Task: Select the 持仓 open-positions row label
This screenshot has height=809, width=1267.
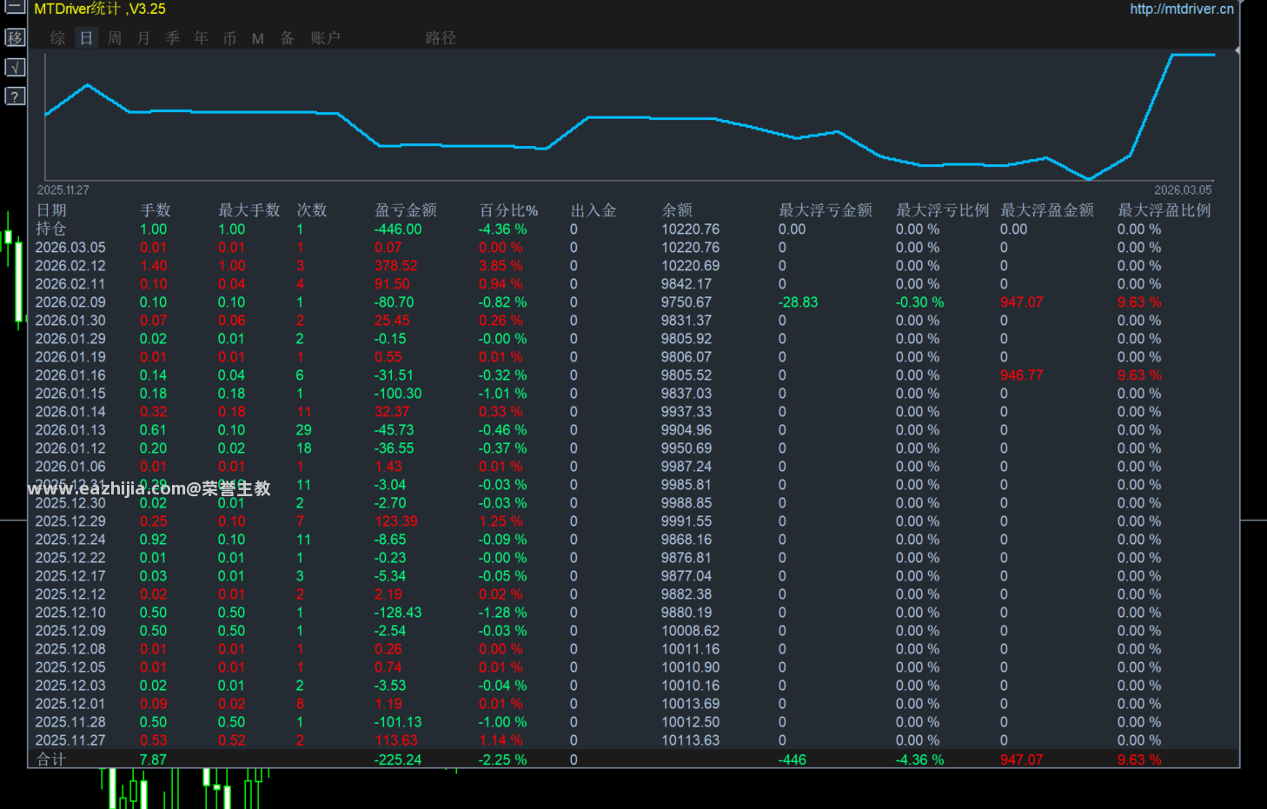Action: (x=51, y=229)
